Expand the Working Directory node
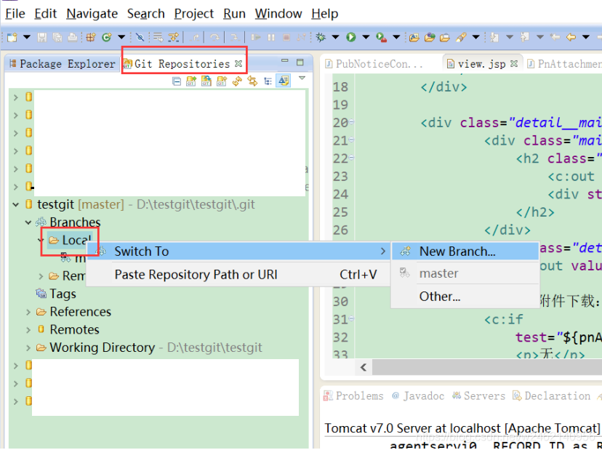 (x=28, y=348)
